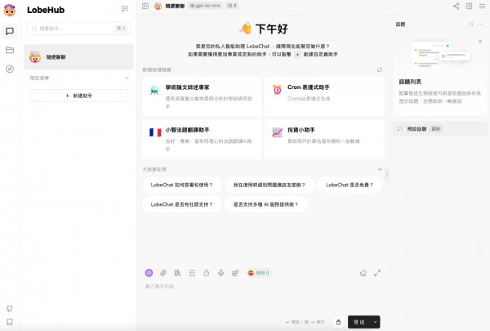Ask '是否支持多種 AI 服務提供商？' suggestion

coord(266,204)
